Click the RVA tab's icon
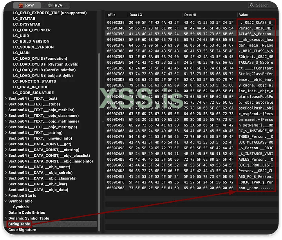 click(x=51, y=5)
